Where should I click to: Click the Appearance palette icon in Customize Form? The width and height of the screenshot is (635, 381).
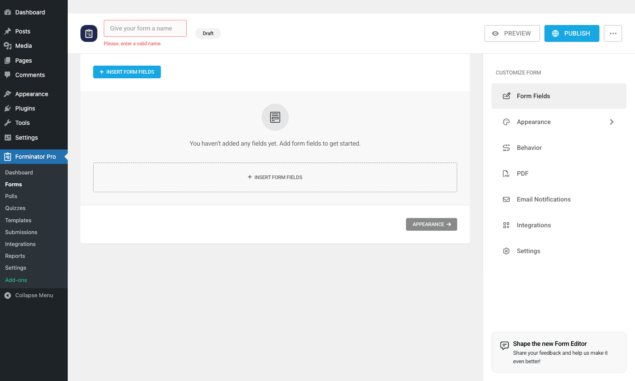tap(506, 122)
